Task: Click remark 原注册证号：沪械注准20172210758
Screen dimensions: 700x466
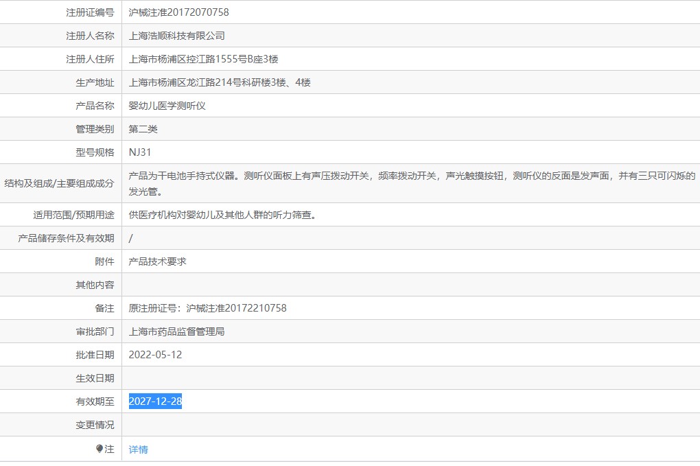Action: point(207,308)
